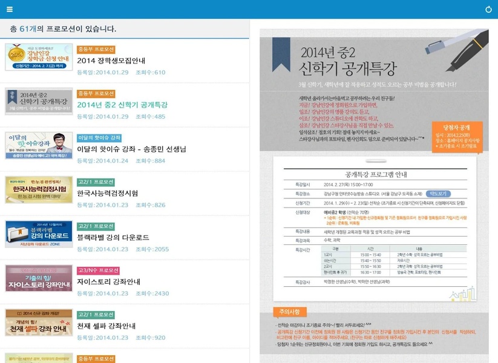Screen dimensions: 498x363
Task: Click the 당첨자 공개 orange notice box
Action: click(x=457, y=137)
